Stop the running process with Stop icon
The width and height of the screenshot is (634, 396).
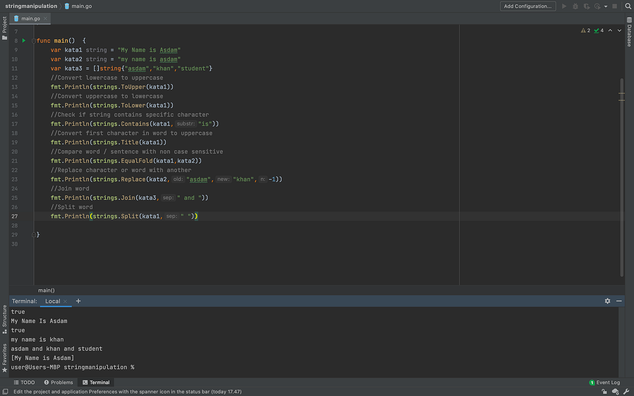[x=615, y=6]
